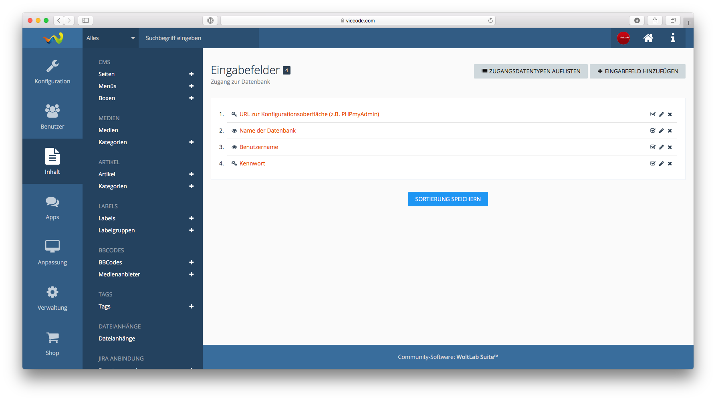This screenshot has width=716, height=401.
Task: Toggle enable checkbox for Name der Datenbank
Action: pyautogui.click(x=653, y=131)
